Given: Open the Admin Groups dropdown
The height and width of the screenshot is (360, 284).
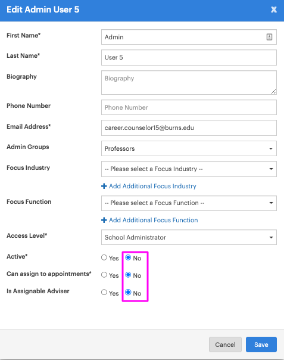Looking at the screenshot, I should click(189, 148).
